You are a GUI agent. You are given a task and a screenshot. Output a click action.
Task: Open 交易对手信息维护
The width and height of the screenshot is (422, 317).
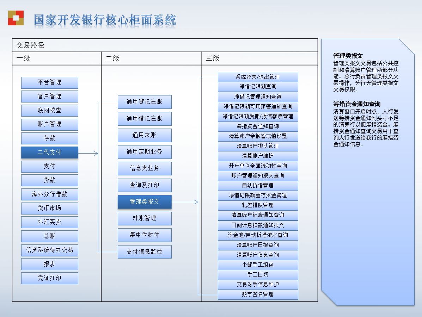[258, 285]
